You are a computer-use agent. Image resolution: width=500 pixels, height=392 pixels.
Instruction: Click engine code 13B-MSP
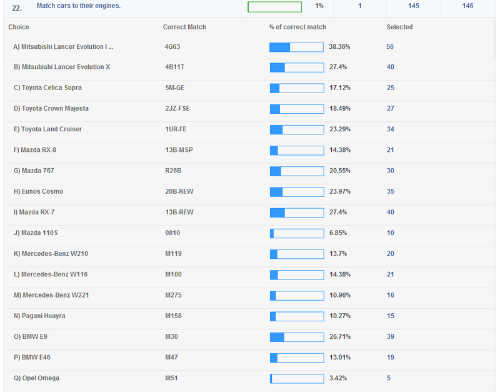pos(179,150)
